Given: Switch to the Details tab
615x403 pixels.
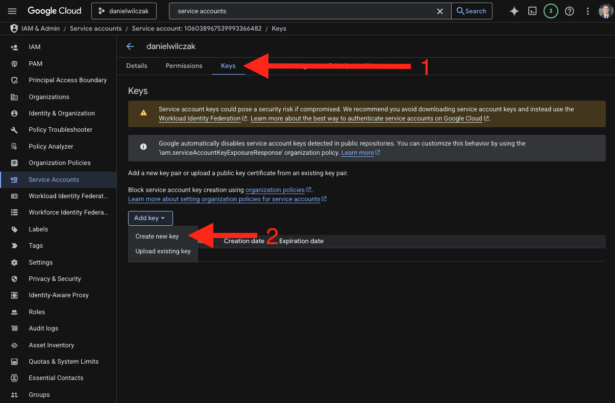Looking at the screenshot, I should click(x=137, y=66).
